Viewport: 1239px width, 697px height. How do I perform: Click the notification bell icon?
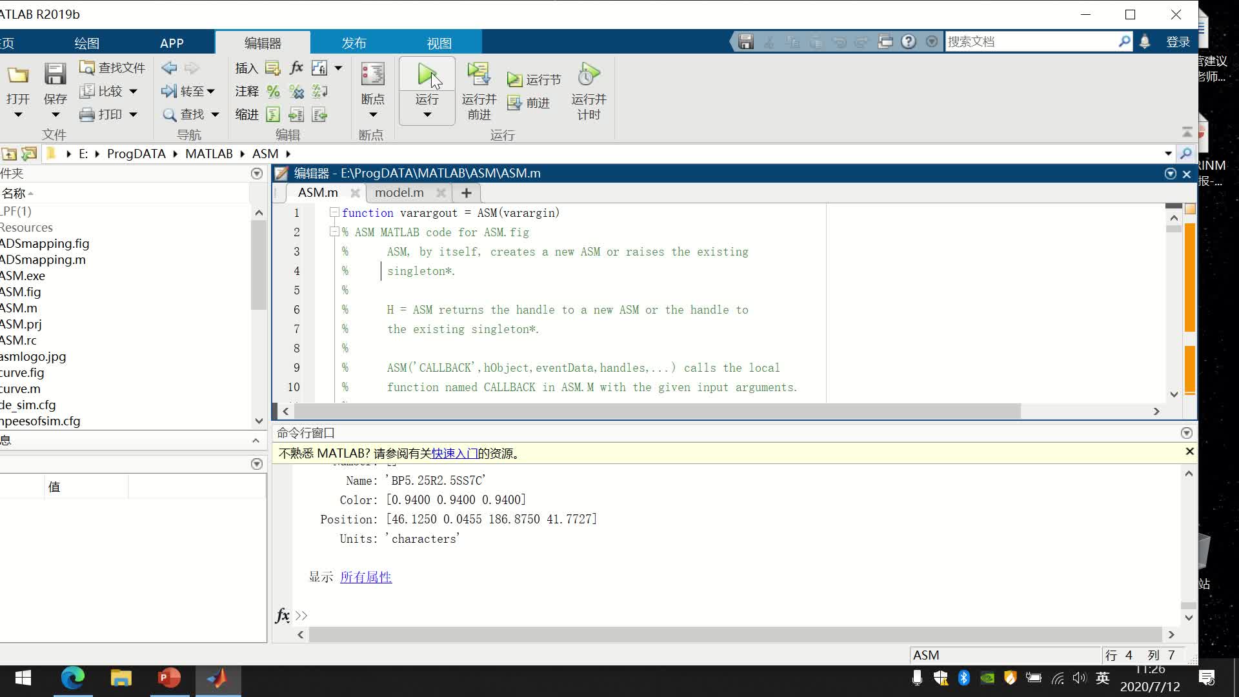click(x=1145, y=42)
